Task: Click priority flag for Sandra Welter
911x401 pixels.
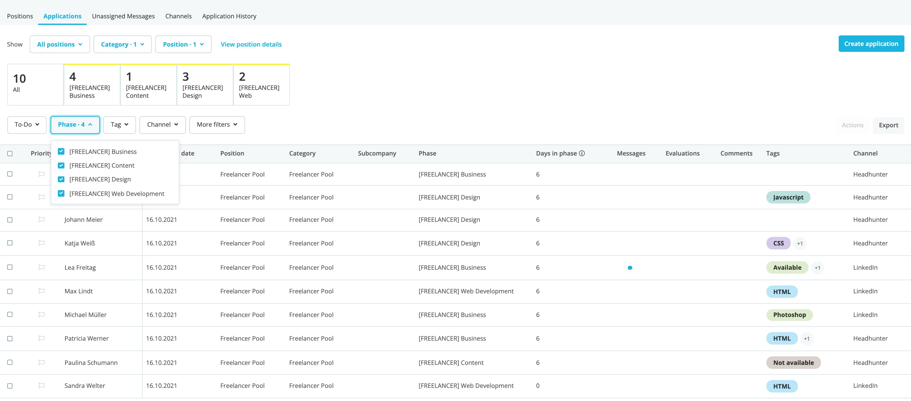Action: coord(41,386)
